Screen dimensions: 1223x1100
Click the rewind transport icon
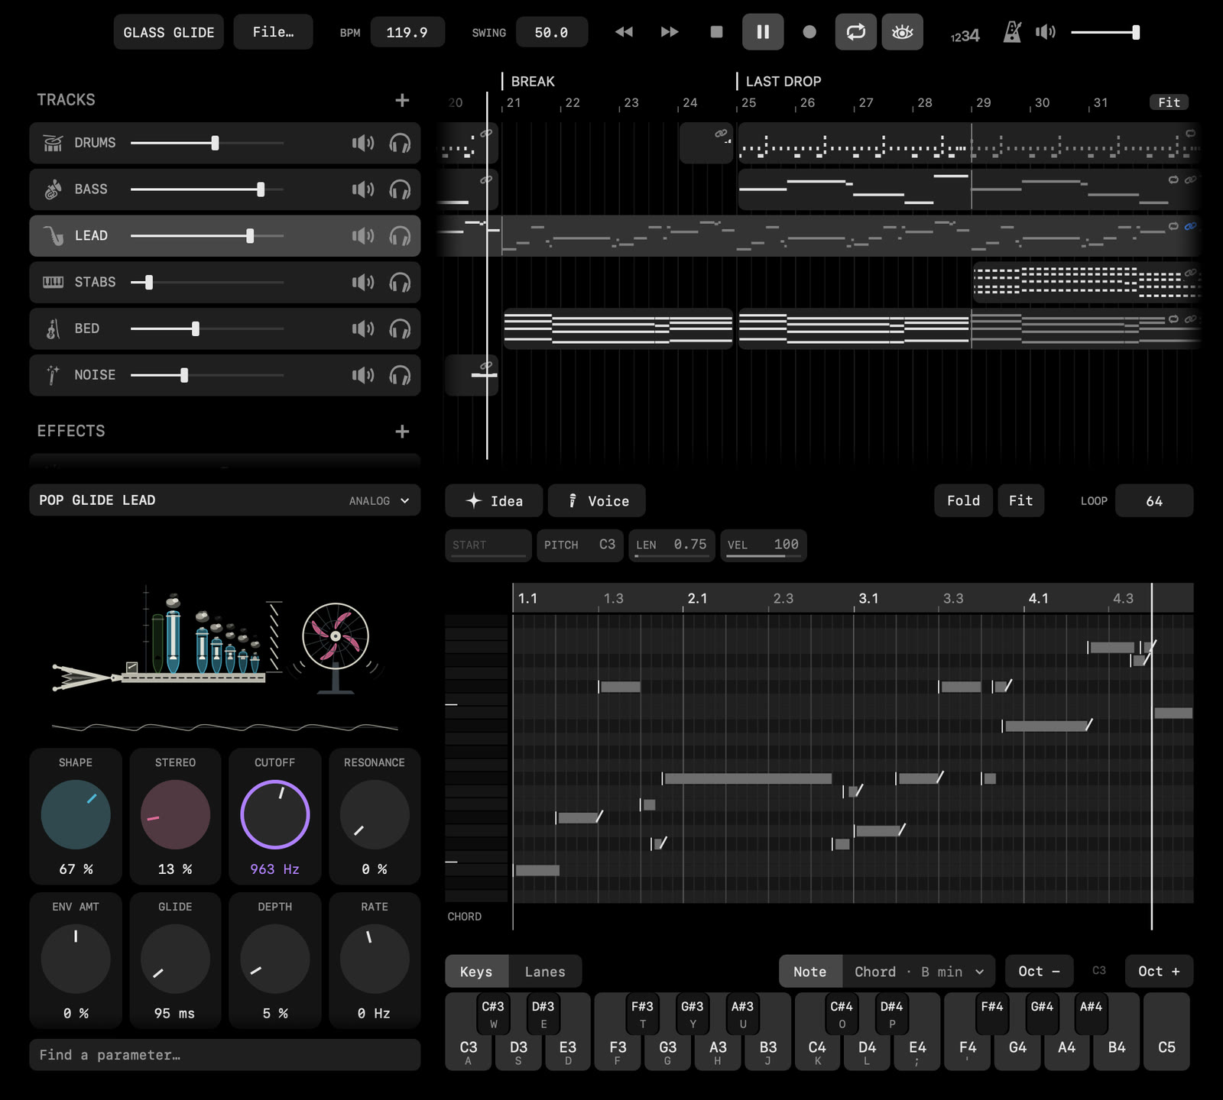pyautogui.click(x=624, y=32)
